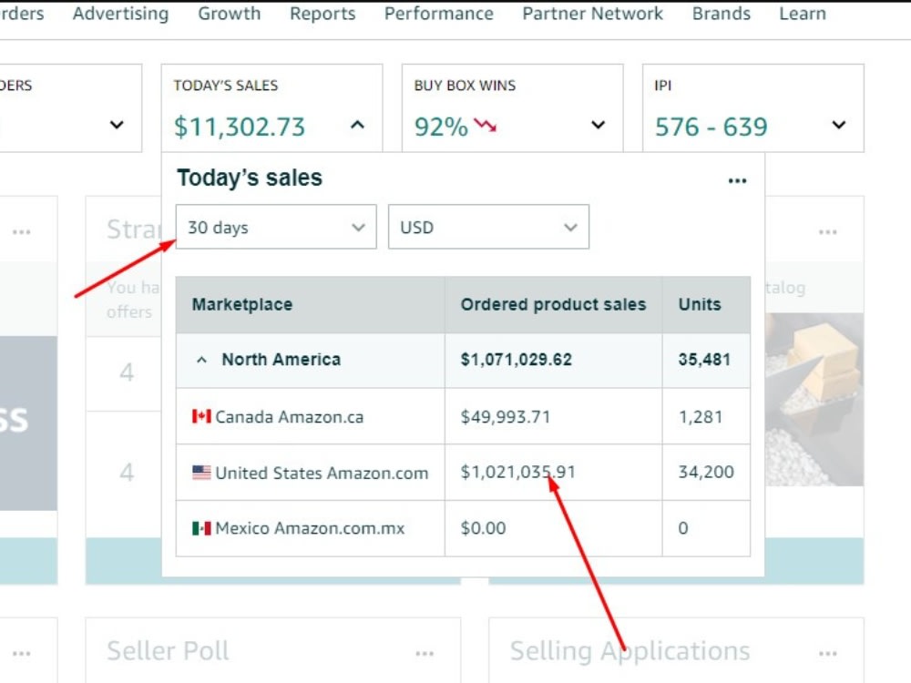Collapse the North America marketplace row

pos(201,360)
